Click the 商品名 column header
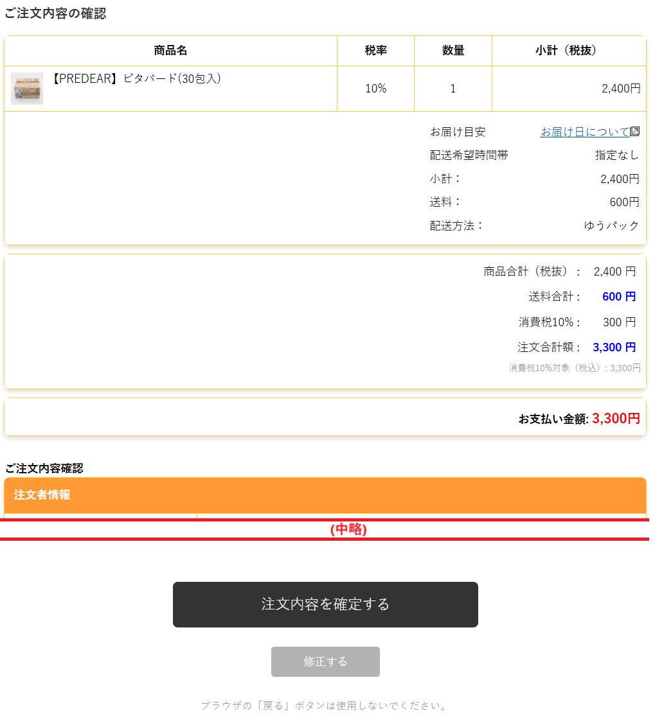This screenshot has height=718, width=655. pyautogui.click(x=170, y=51)
